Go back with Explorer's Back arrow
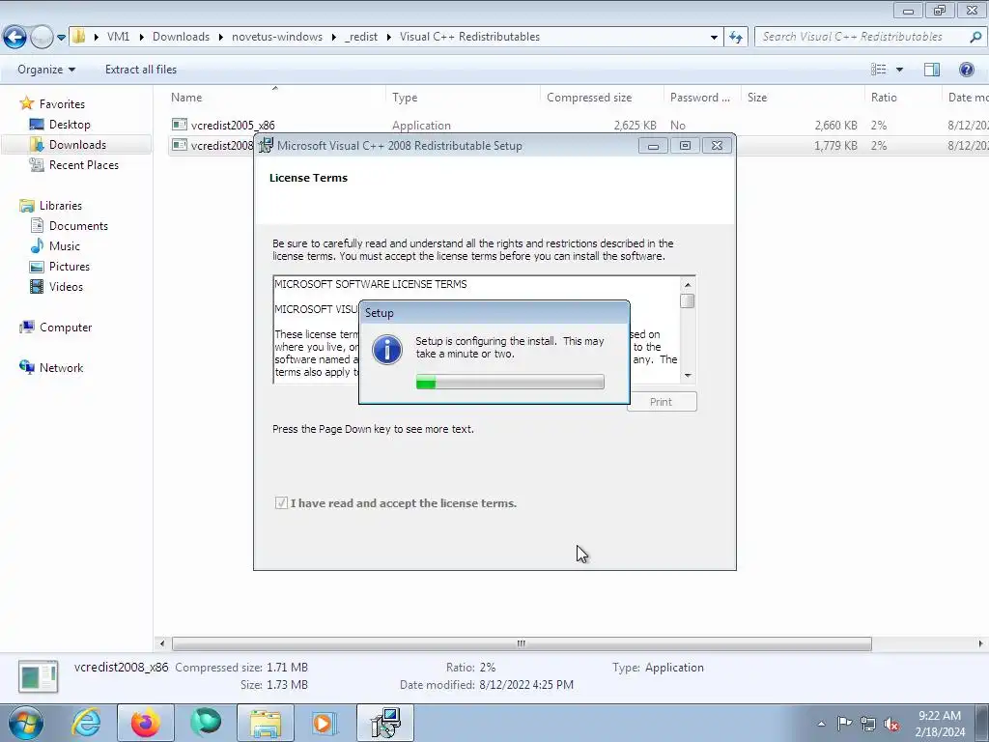 [x=15, y=38]
